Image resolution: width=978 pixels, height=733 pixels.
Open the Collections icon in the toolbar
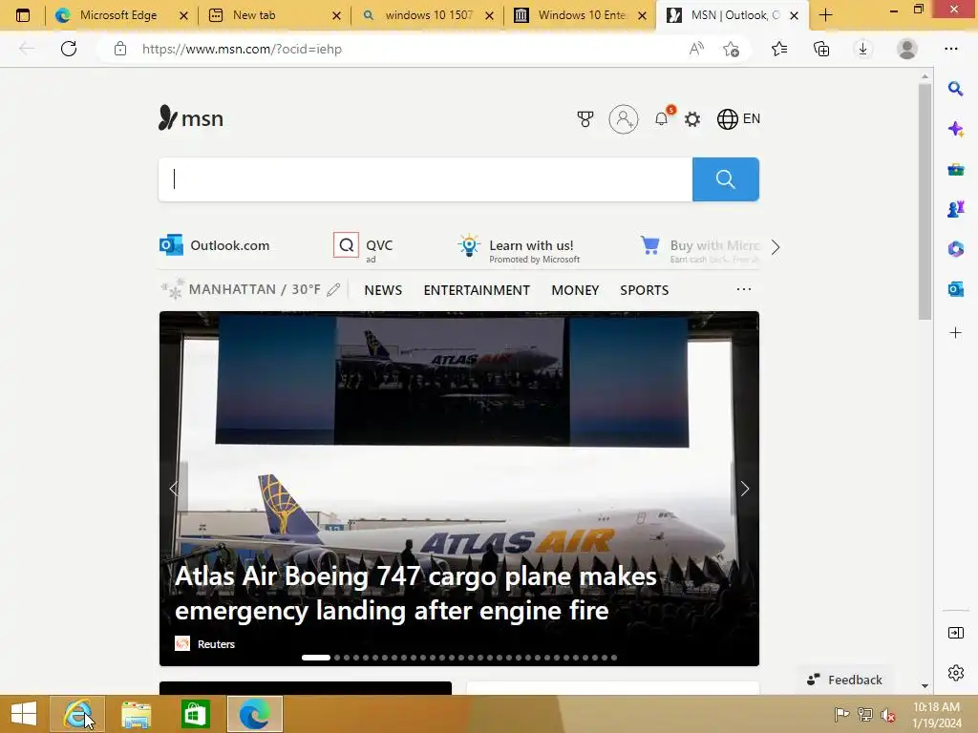(x=821, y=49)
